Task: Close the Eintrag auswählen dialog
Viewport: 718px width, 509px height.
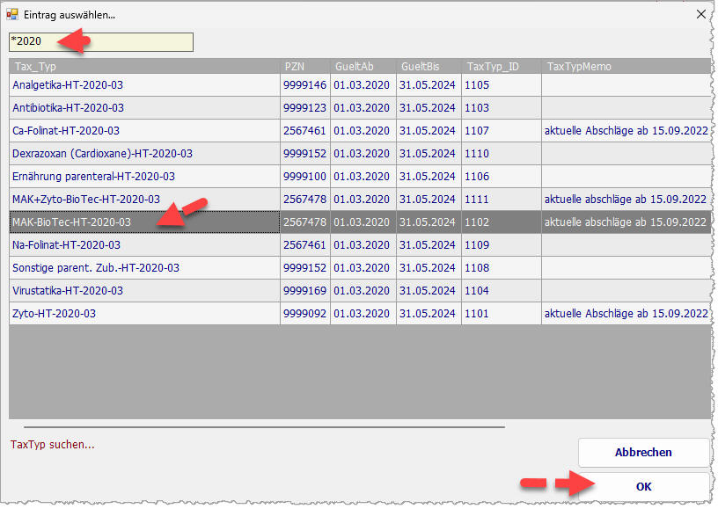Action: pyautogui.click(x=700, y=14)
